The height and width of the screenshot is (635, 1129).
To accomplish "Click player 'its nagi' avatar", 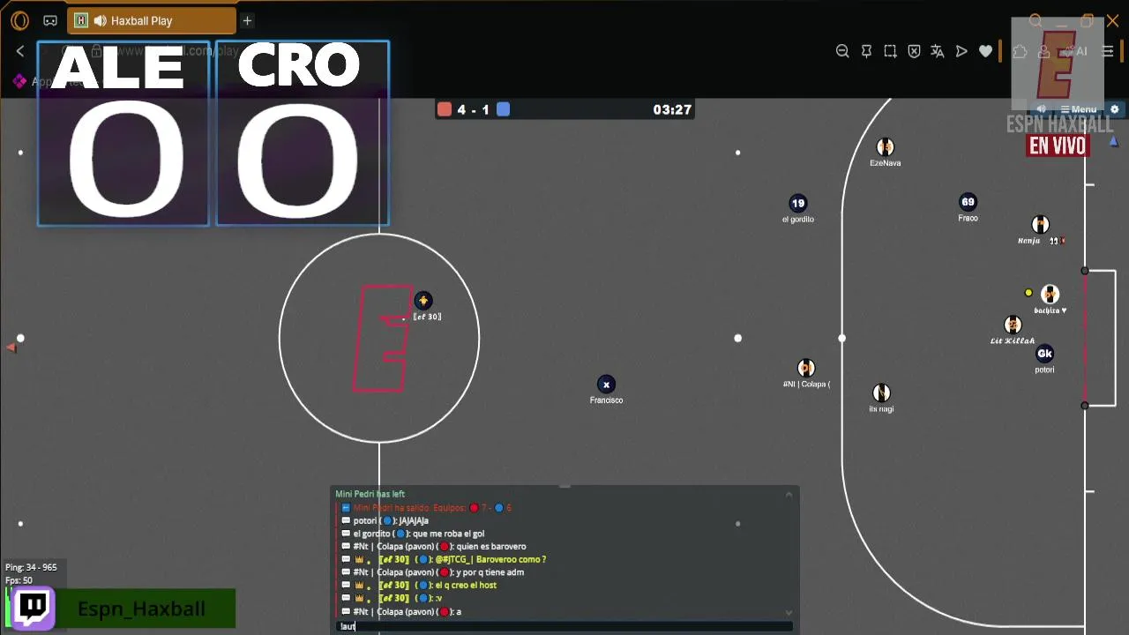I will click(881, 392).
